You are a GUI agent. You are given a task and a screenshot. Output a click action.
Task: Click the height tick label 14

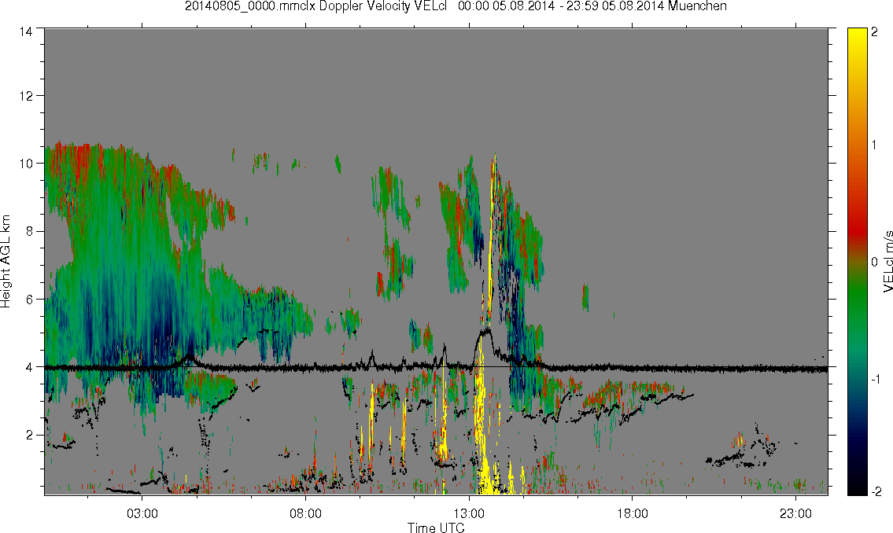25,32
